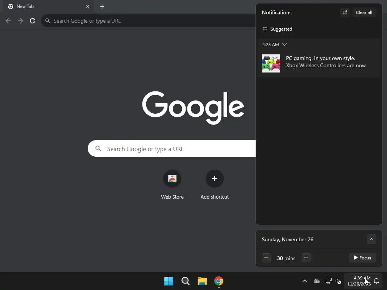Click the Chrome back arrow
The height and width of the screenshot is (290, 387).
click(8, 21)
